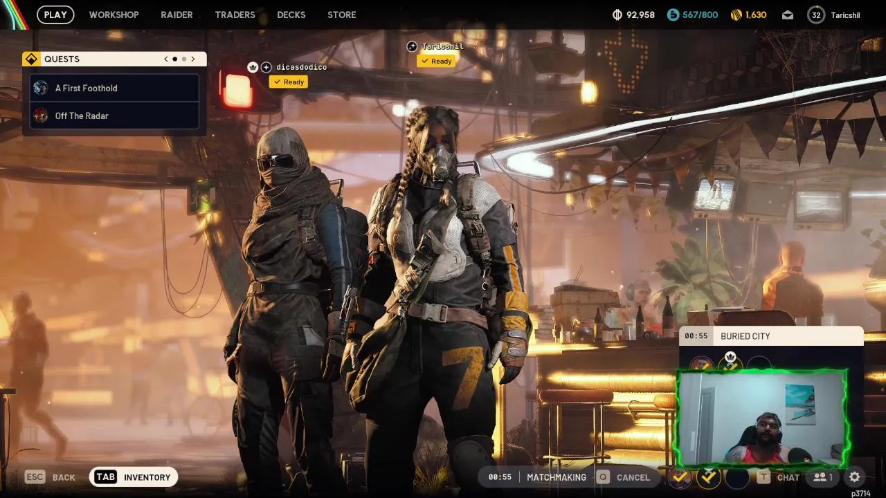The image size is (886, 498).
Task: Open the settings gear icon
Action: [x=855, y=477]
